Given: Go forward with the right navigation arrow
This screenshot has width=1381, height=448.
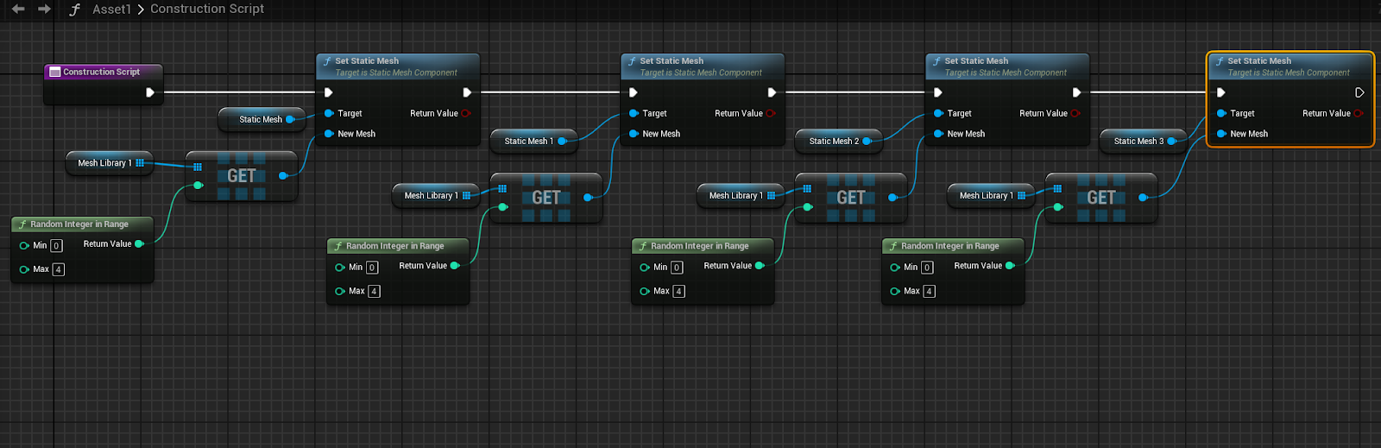Looking at the screenshot, I should (45, 9).
